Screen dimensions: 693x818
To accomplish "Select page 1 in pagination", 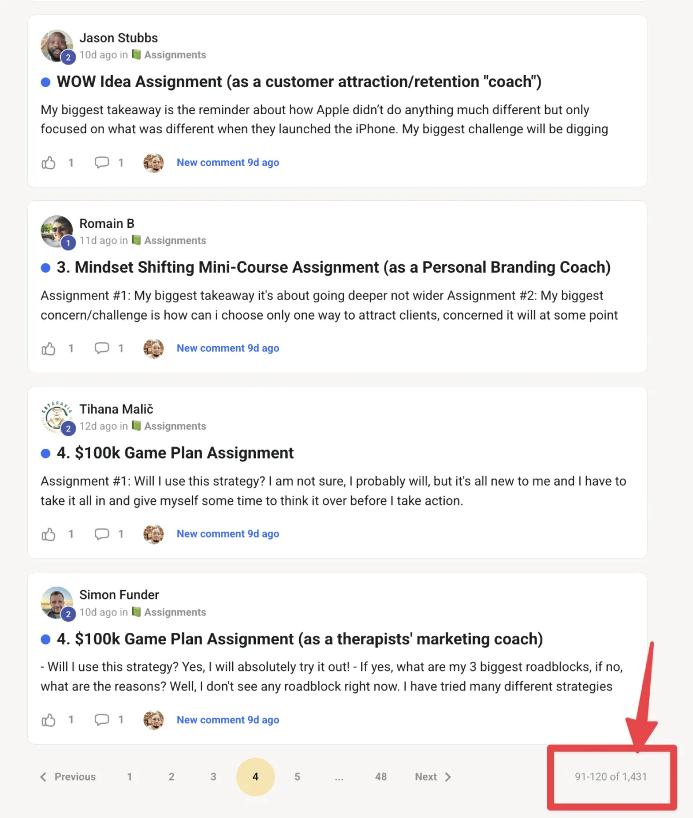I will click(129, 777).
